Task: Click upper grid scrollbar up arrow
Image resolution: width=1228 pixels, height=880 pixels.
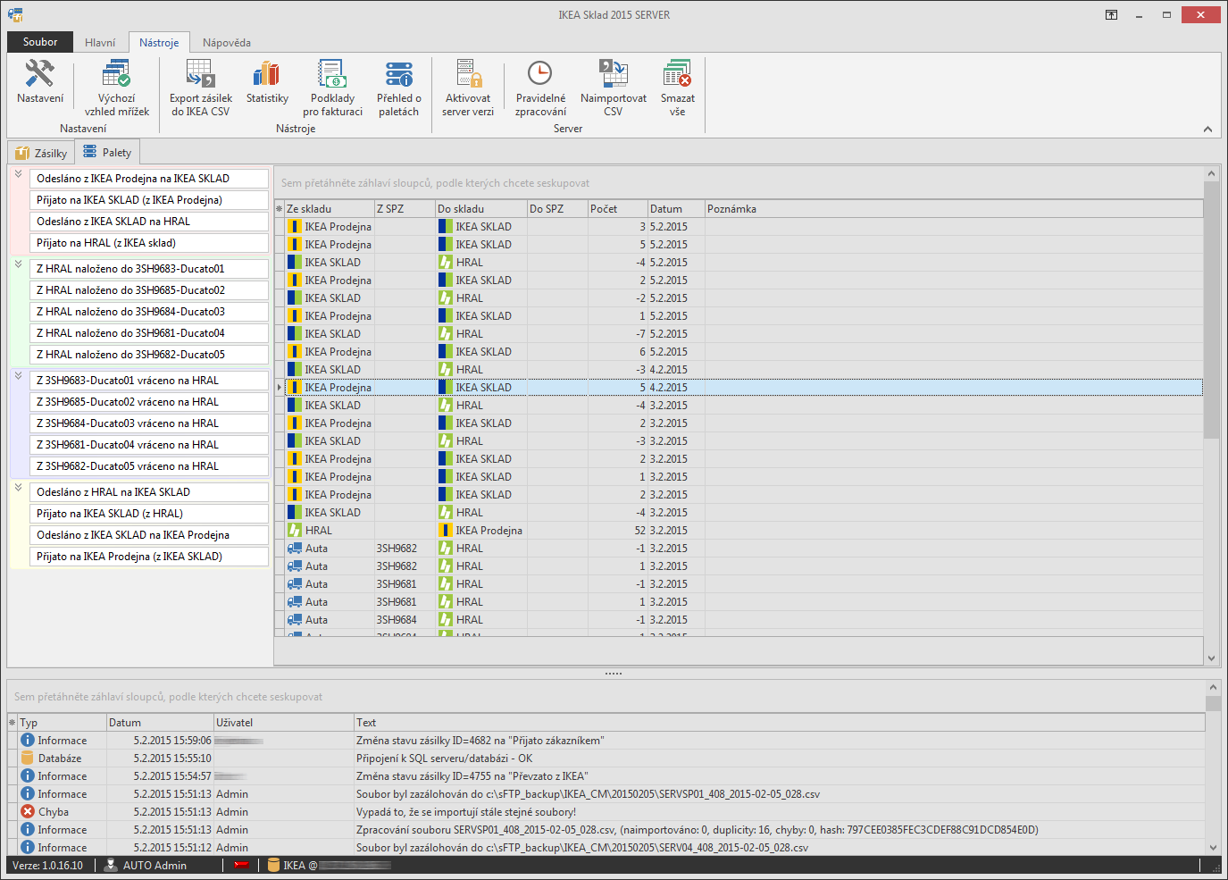Action: [x=1211, y=173]
